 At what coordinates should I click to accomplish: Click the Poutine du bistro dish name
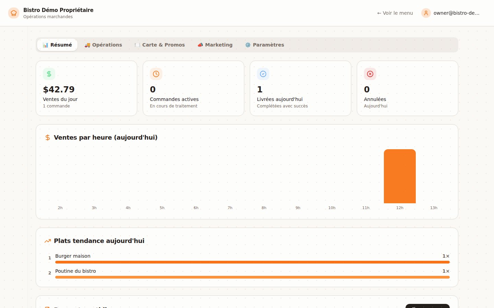tap(75, 271)
